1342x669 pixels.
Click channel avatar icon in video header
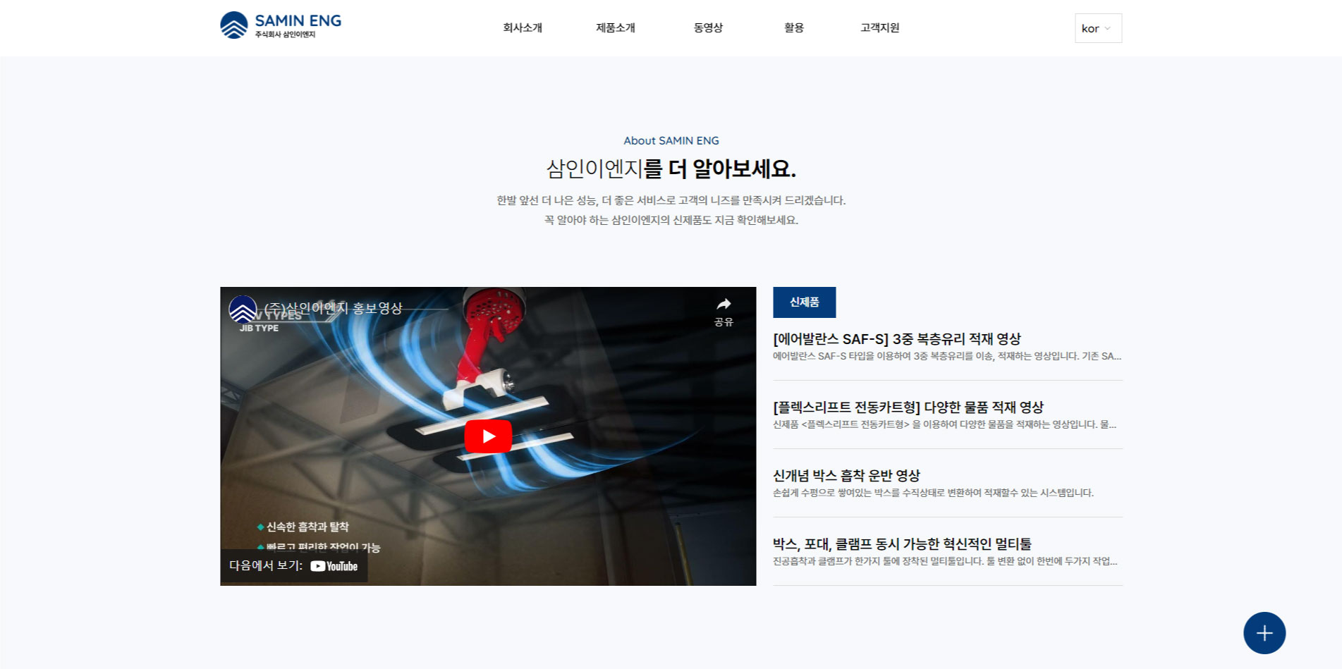pos(243,309)
